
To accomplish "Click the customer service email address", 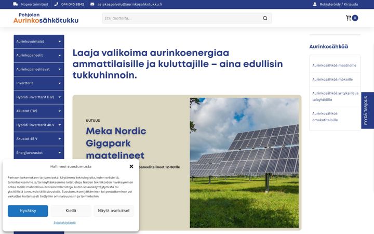I will [x=129, y=4].
